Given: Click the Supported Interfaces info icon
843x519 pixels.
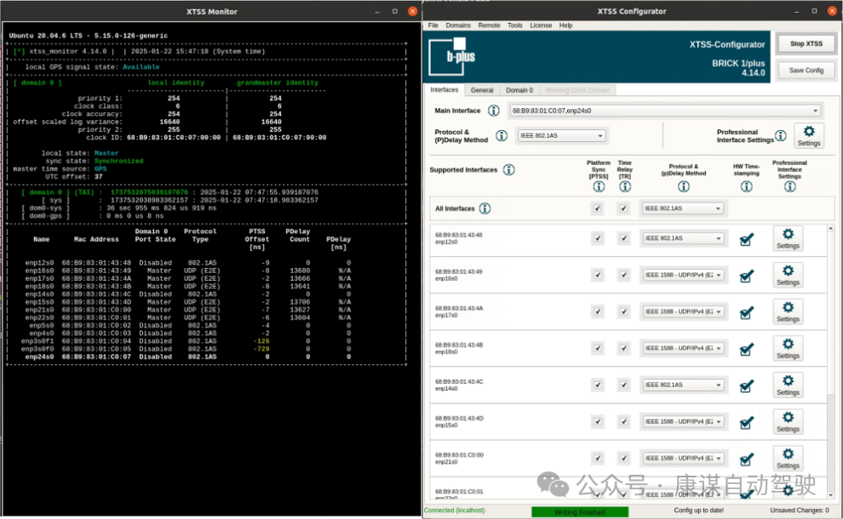Looking at the screenshot, I should pos(508,170).
